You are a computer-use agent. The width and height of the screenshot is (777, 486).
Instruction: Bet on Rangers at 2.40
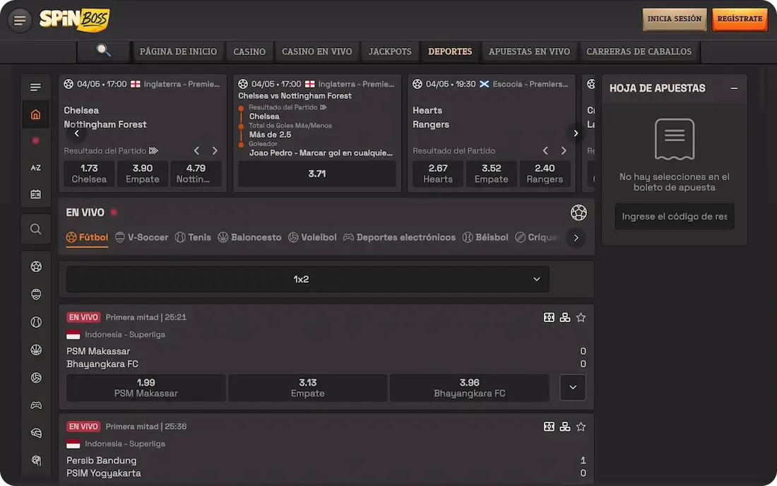(x=545, y=174)
